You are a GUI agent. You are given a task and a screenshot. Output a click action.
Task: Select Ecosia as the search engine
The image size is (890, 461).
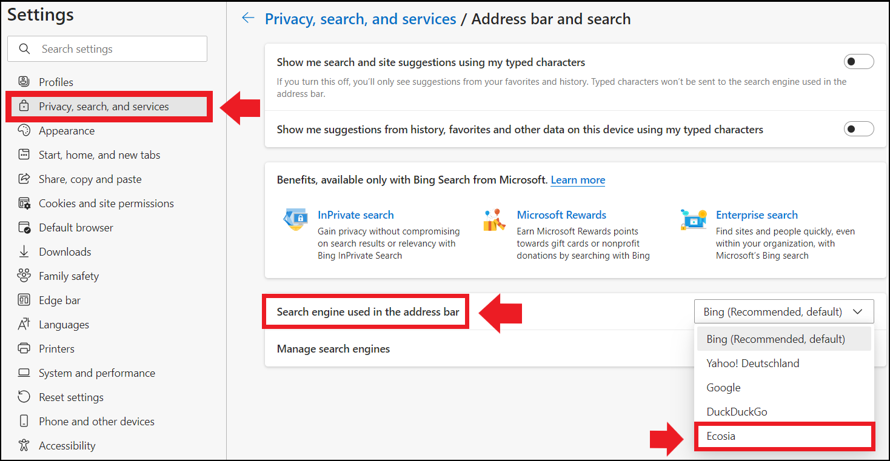[784, 436]
